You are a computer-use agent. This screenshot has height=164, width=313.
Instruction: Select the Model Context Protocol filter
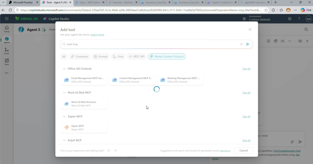click(167, 57)
